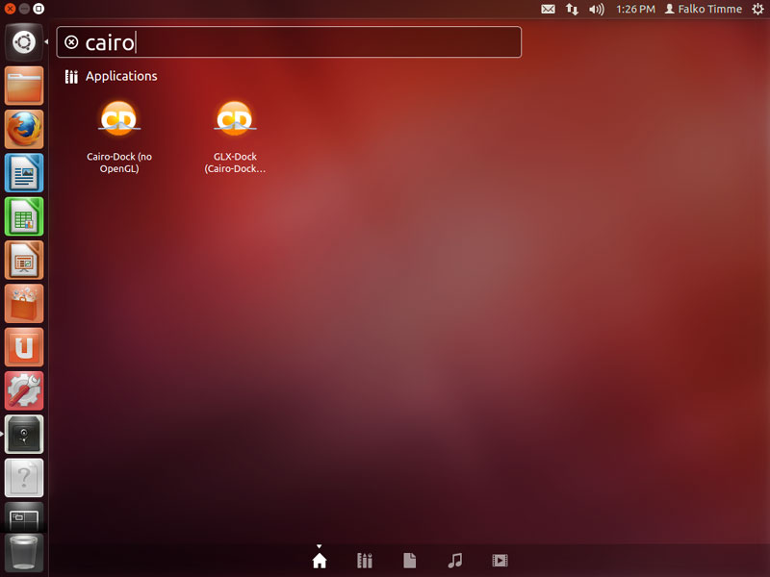Launch GLX-Dock (Cairo-Dock) application
Image resolution: width=770 pixels, height=577 pixels.
point(235,137)
